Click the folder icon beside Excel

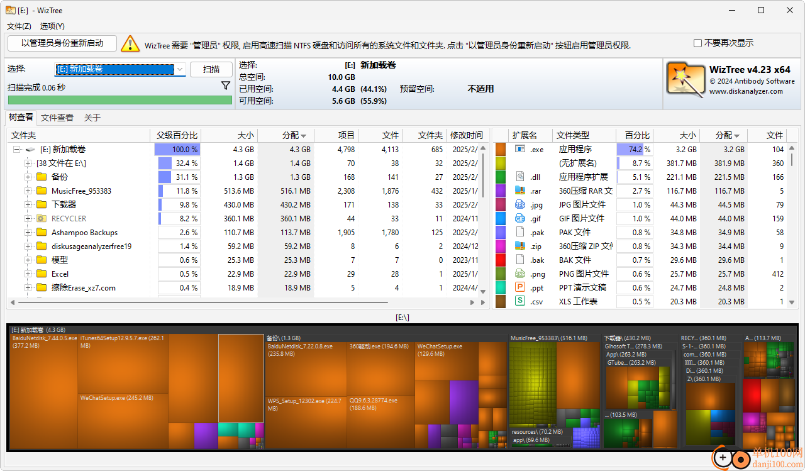tap(42, 274)
